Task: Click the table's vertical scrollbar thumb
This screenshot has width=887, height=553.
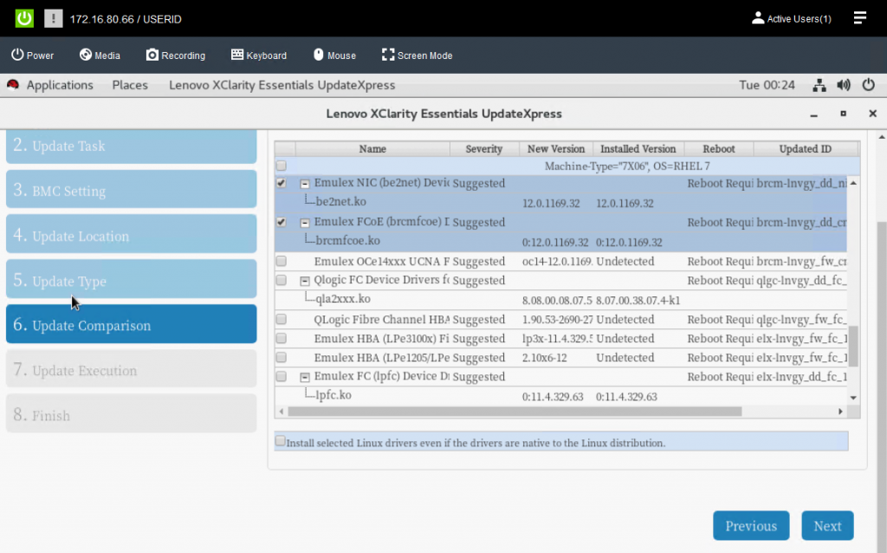Action: coord(853,346)
